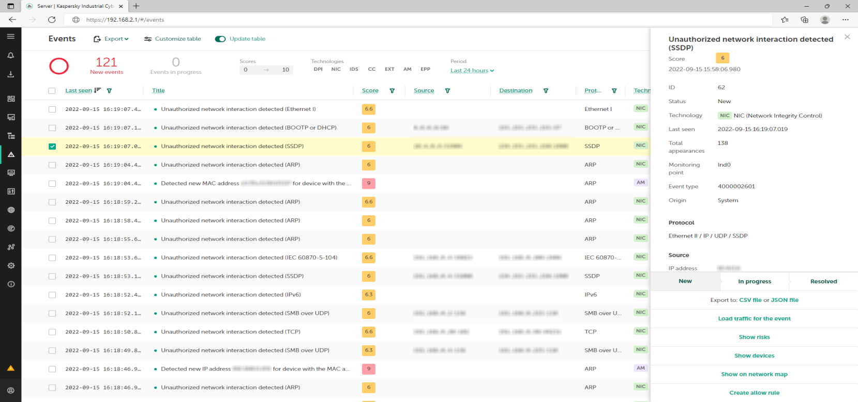Open the download icon in sidebar
The width and height of the screenshot is (858, 402).
11,74
